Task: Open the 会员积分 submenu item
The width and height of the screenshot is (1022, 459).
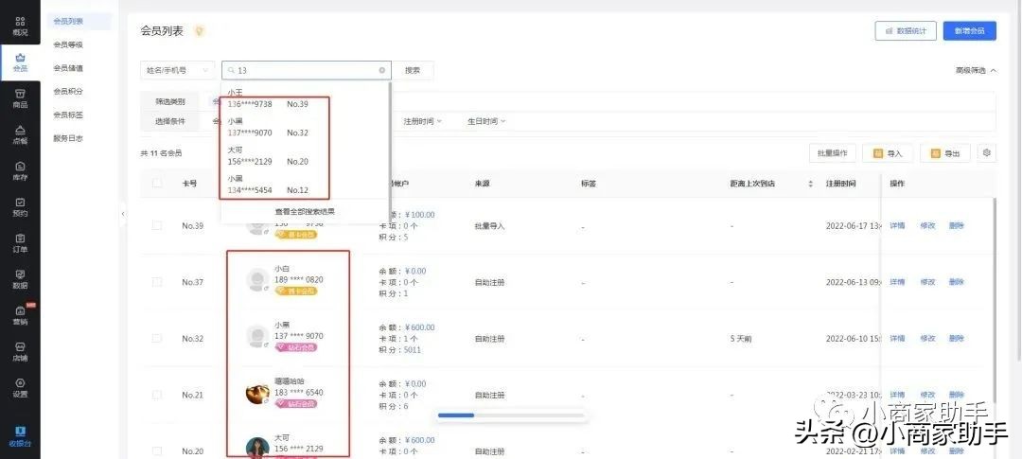Action: [x=68, y=91]
